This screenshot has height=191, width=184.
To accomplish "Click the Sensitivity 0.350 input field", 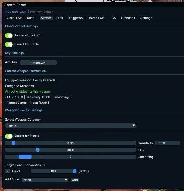I will click(167, 143).
